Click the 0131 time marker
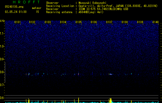 tap(18, 22)
